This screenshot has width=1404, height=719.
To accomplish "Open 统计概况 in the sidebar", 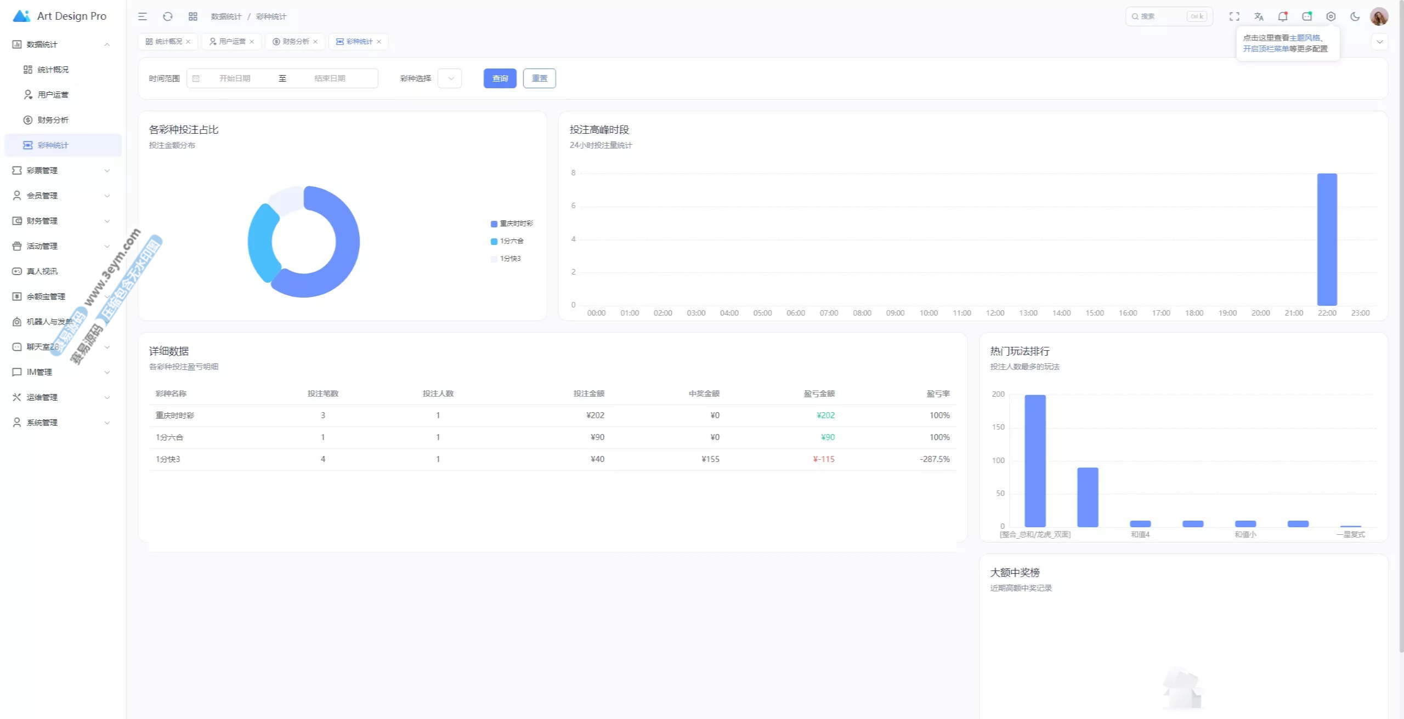I will point(53,70).
